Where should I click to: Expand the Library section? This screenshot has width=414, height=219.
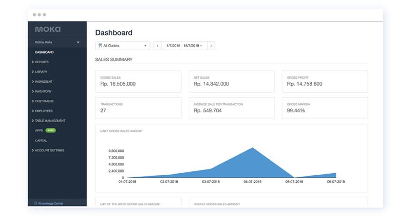pos(41,72)
